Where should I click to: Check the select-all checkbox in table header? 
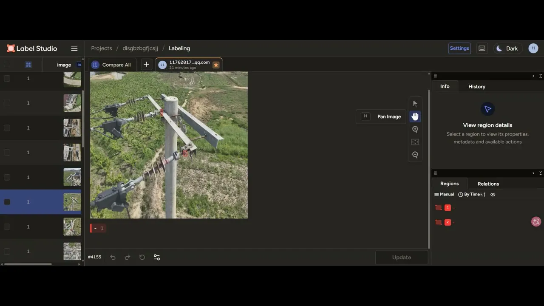[7, 64]
